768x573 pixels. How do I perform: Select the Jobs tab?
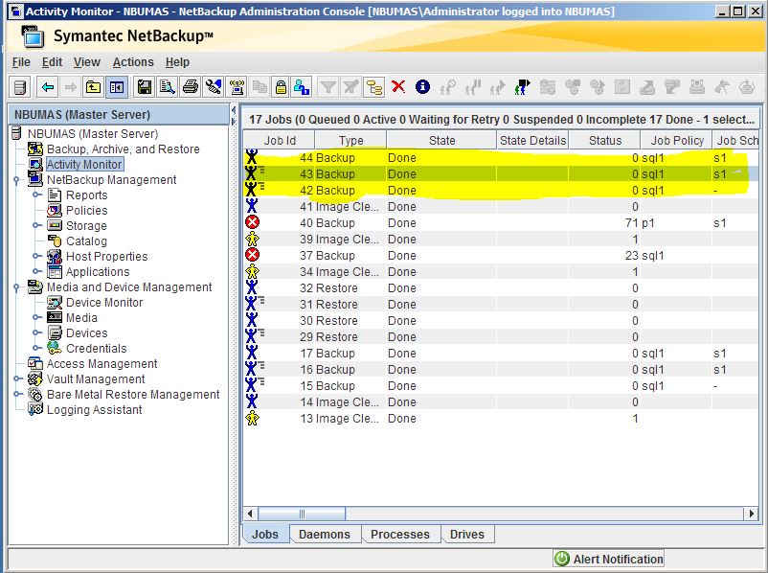coord(265,535)
